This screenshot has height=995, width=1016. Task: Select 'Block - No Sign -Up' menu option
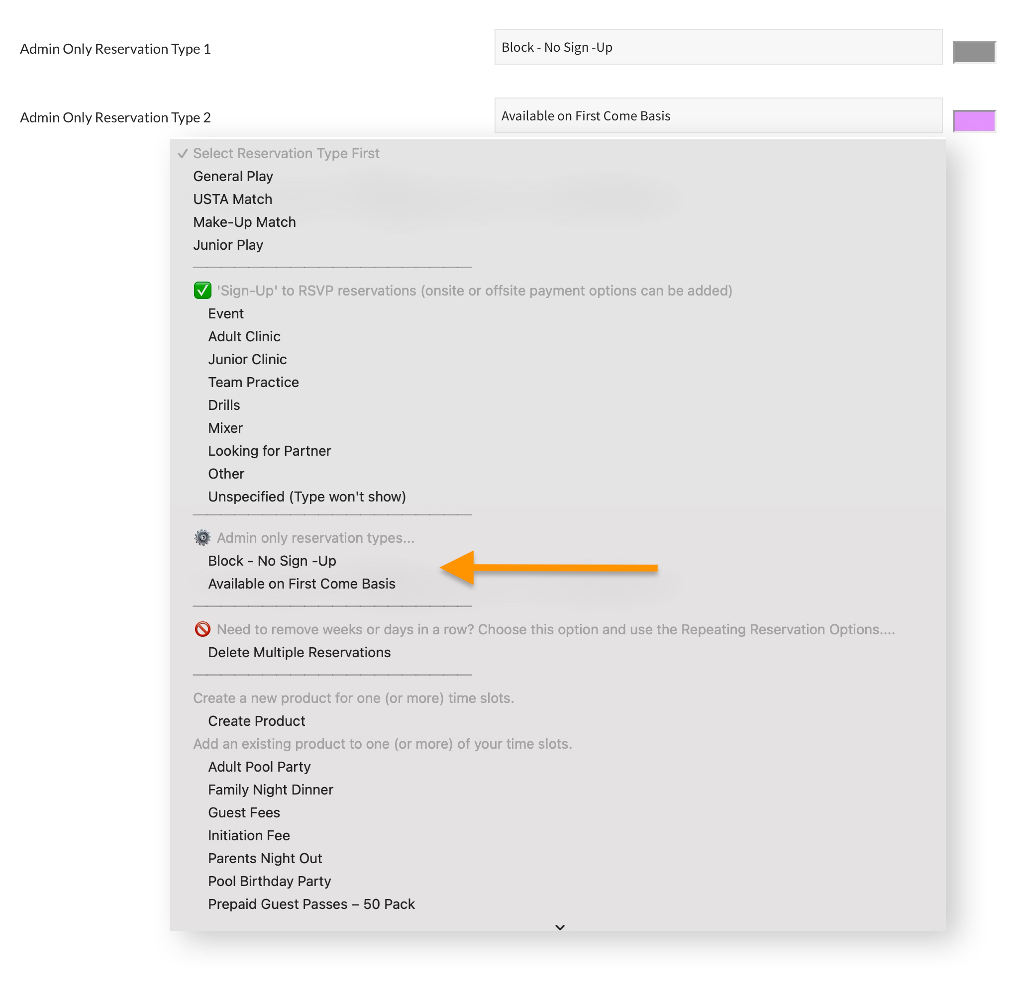[x=272, y=561]
